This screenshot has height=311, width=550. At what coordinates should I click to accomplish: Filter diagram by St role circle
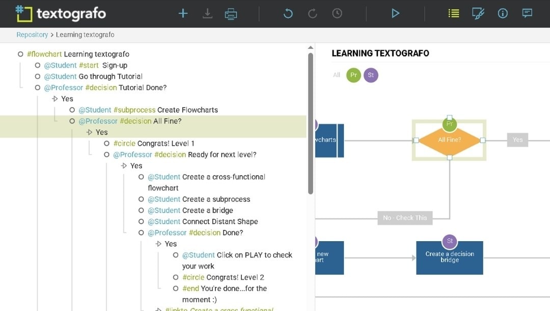click(371, 75)
